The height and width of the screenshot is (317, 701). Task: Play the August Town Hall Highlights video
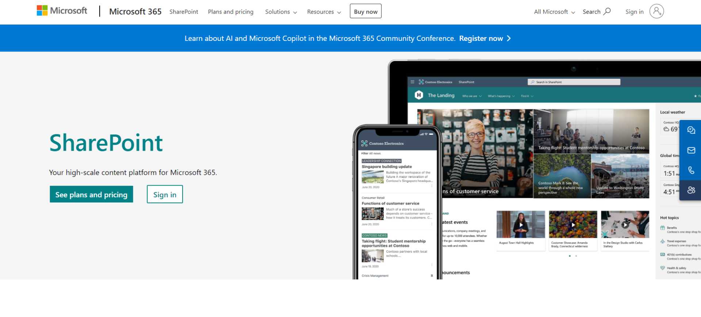tap(521, 225)
